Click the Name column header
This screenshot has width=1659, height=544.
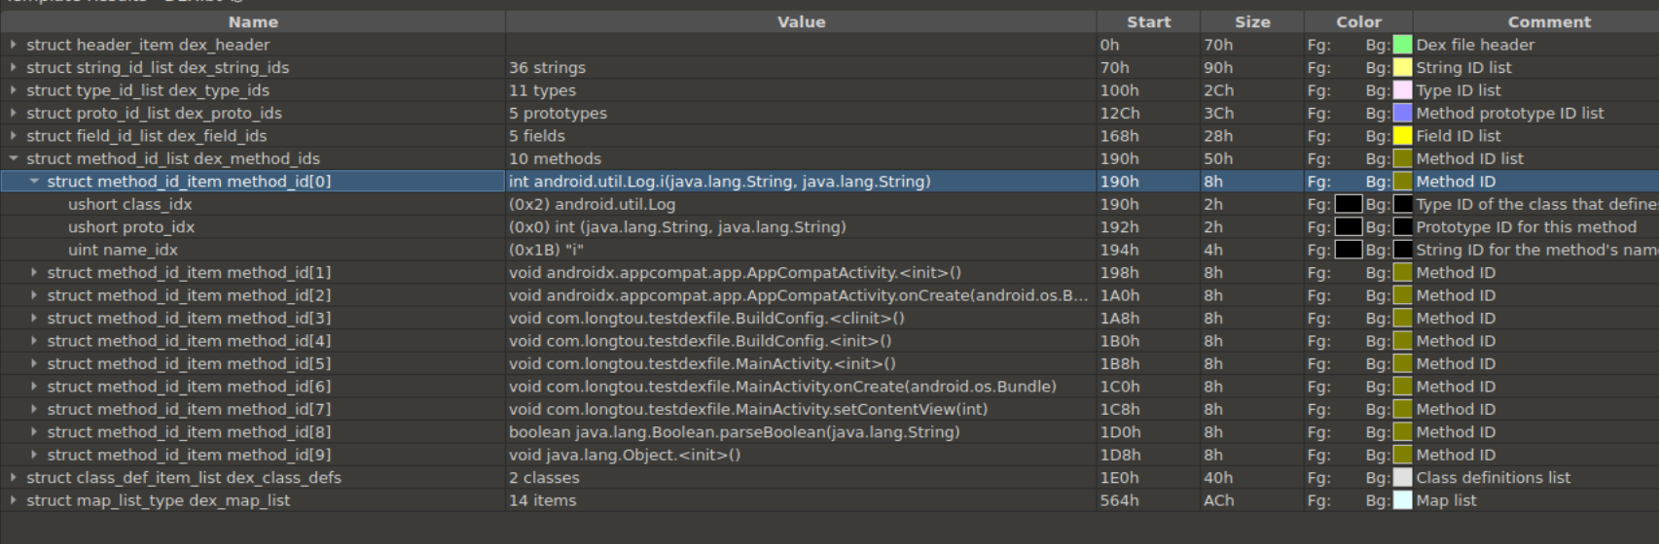(253, 21)
